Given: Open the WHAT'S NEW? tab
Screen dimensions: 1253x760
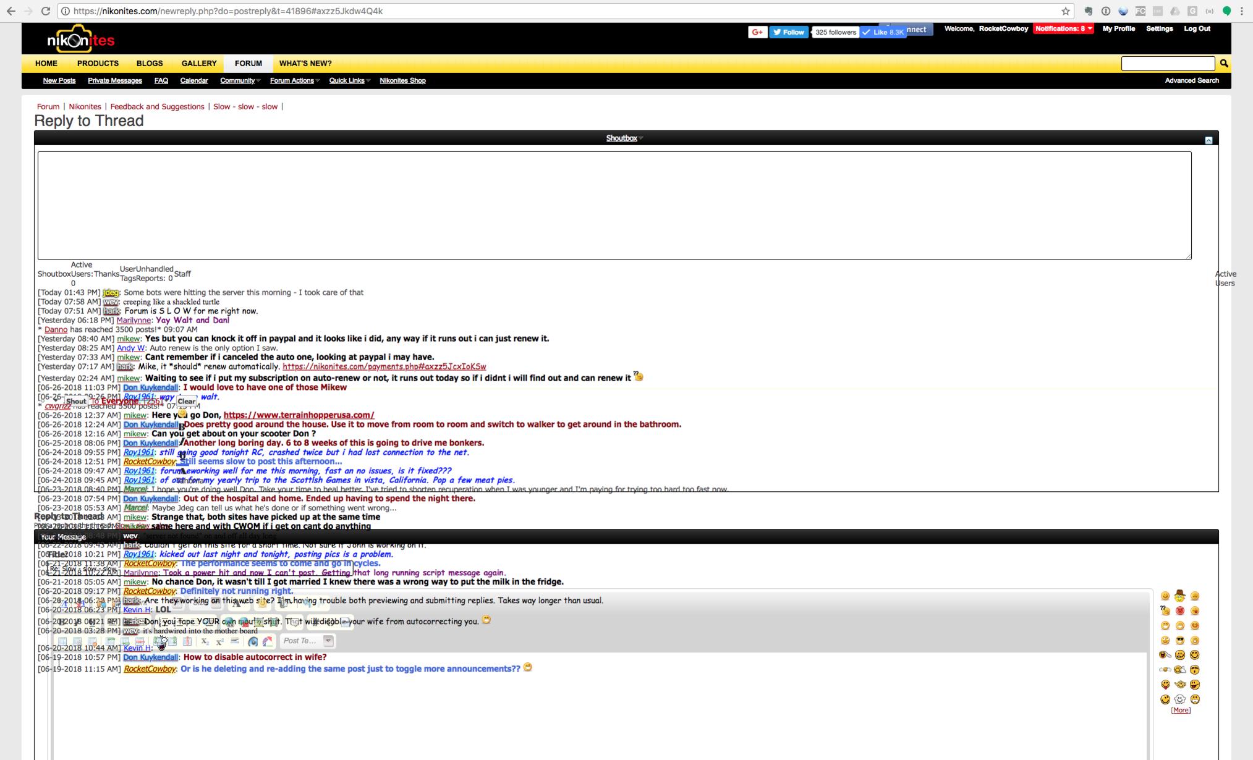Looking at the screenshot, I should 305,64.
